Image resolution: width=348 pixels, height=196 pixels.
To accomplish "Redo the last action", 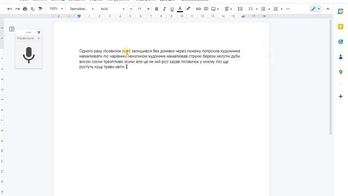I will coord(17,9).
